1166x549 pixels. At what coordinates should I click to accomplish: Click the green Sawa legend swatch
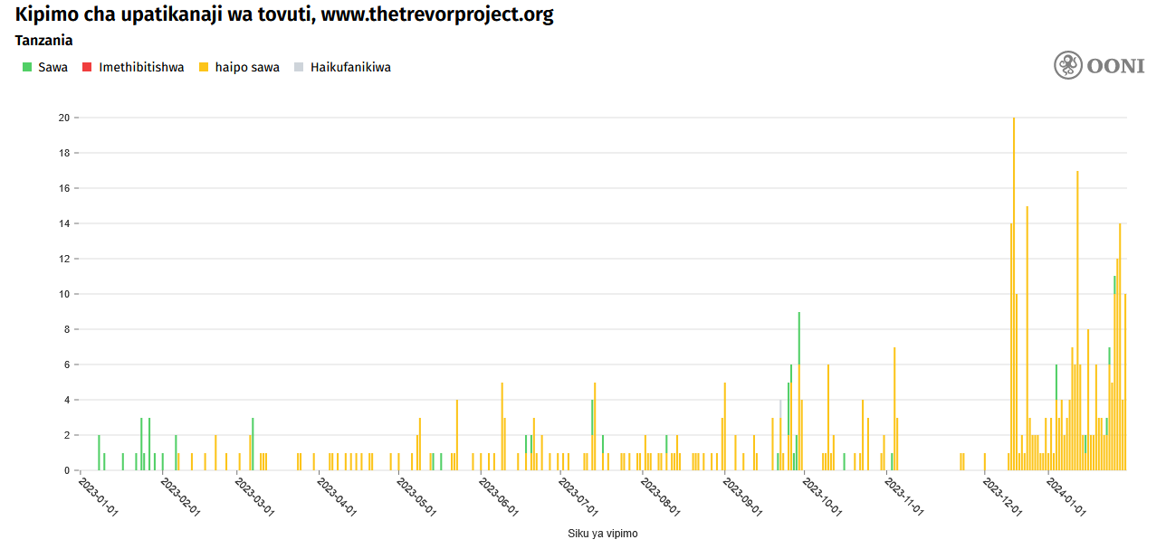click(27, 67)
